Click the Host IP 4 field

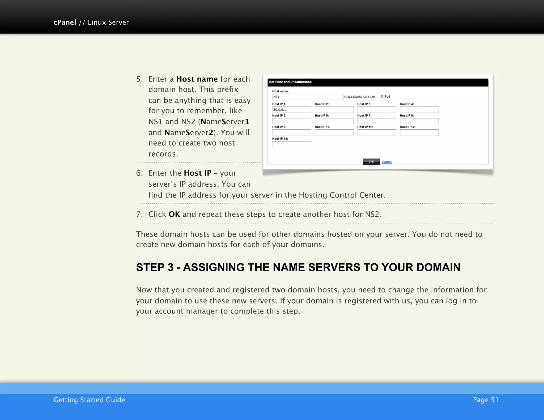[419, 110]
